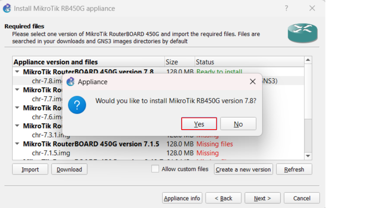The width and height of the screenshot is (370, 208).
Task: Collapse the RouterBOARD 450G version 7.1.5 entry
Action: tap(17, 144)
